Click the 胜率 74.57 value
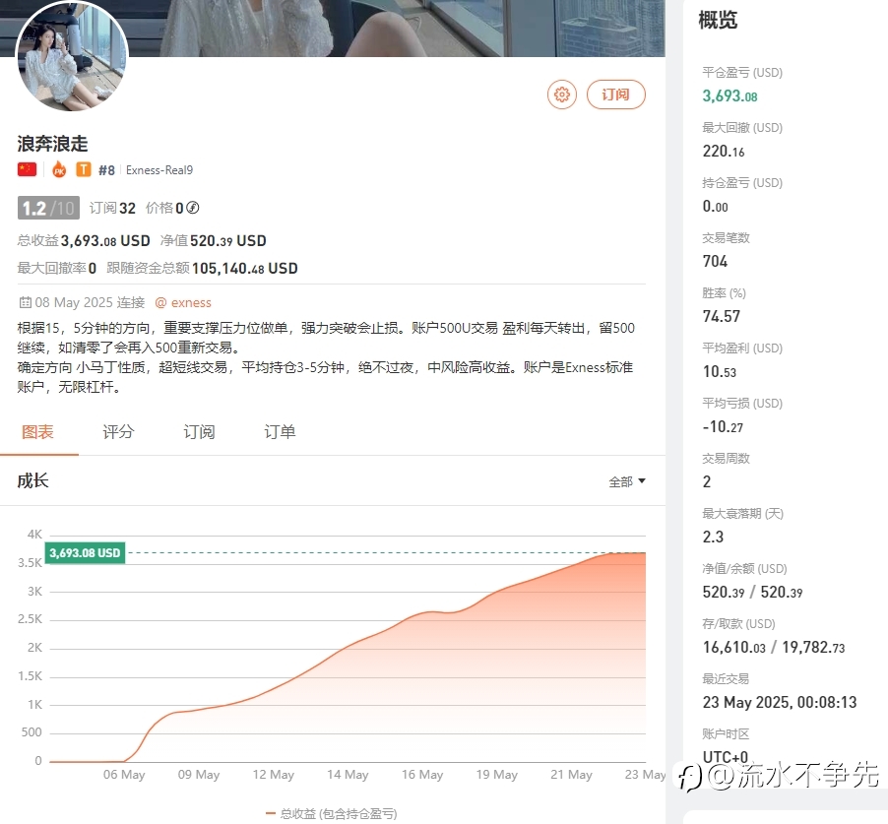Image resolution: width=888 pixels, height=824 pixels. click(x=721, y=316)
